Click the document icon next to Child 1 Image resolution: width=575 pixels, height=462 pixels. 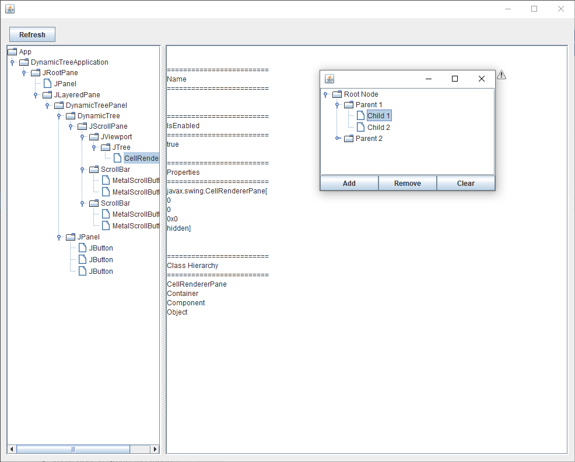[360, 115]
